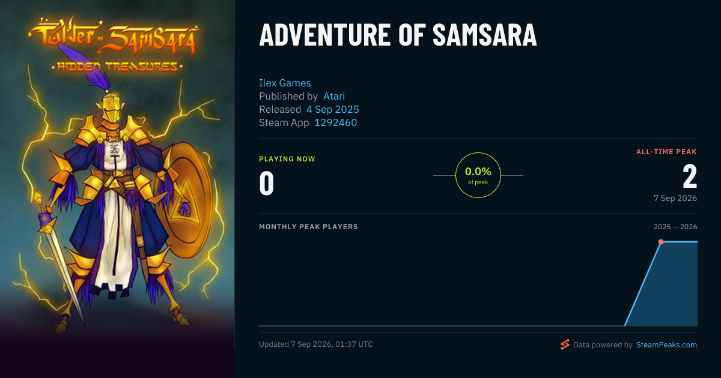Click the 0.0% of peak circle
The image size is (721, 378).
tap(478, 175)
